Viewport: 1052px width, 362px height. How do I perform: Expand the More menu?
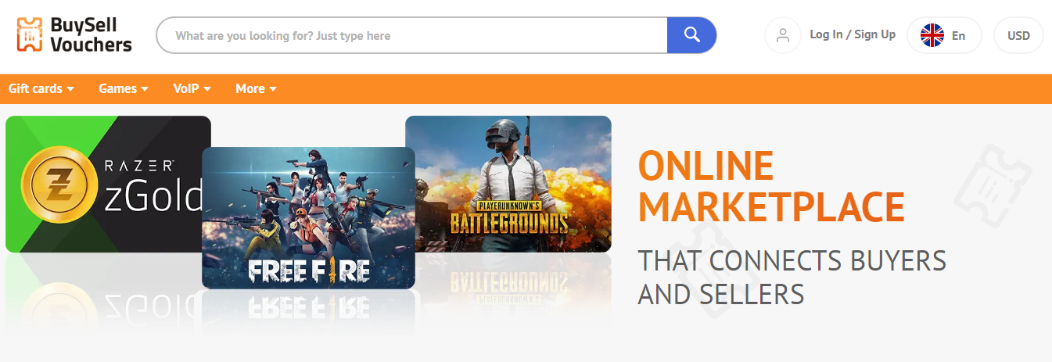(x=257, y=88)
